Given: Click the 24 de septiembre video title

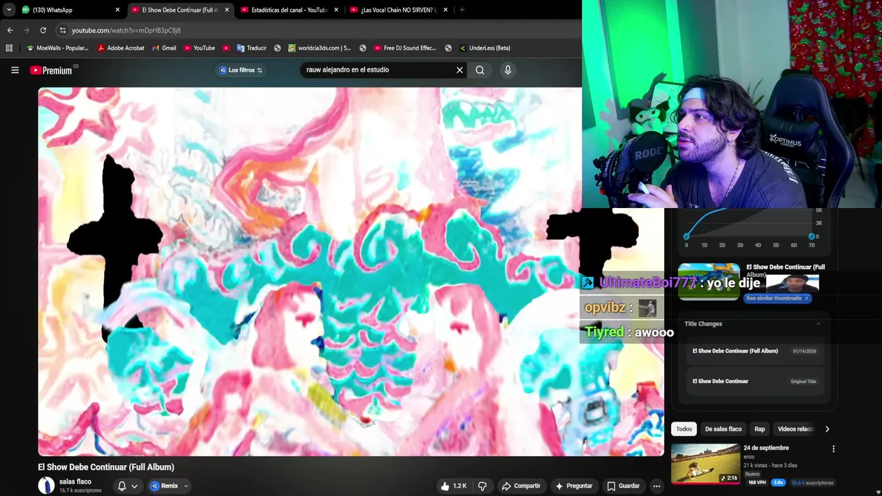Looking at the screenshot, I should pyautogui.click(x=766, y=448).
